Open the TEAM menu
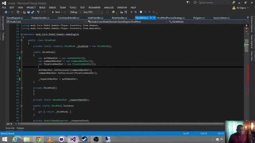 [63, 8]
